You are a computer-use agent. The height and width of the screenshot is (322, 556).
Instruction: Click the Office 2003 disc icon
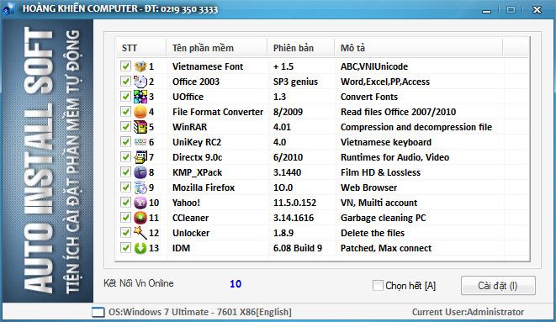tap(140, 82)
